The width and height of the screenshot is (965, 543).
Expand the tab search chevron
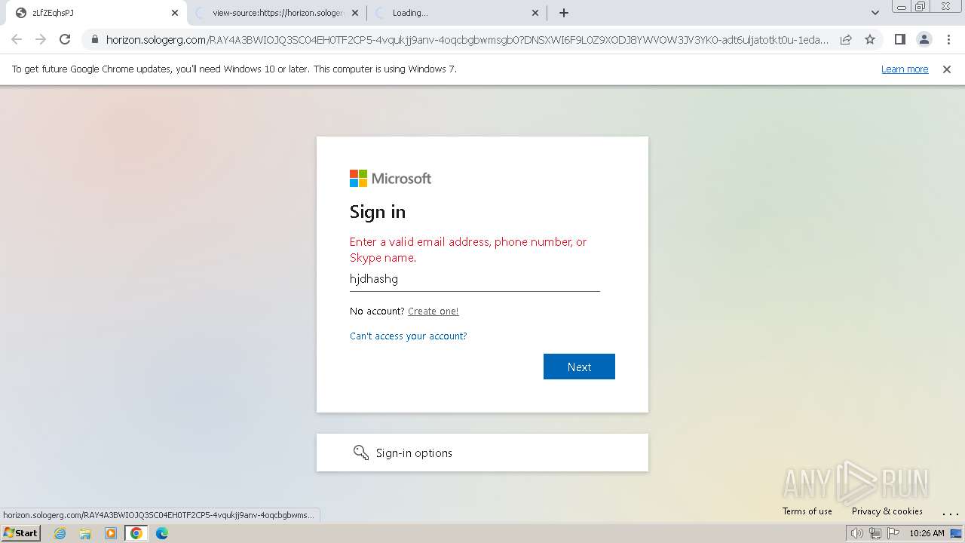(875, 13)
